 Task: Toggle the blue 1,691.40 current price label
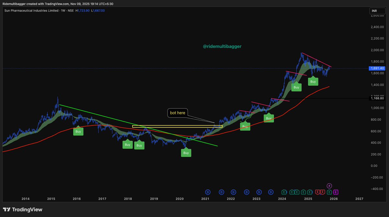tap(377, 68)
